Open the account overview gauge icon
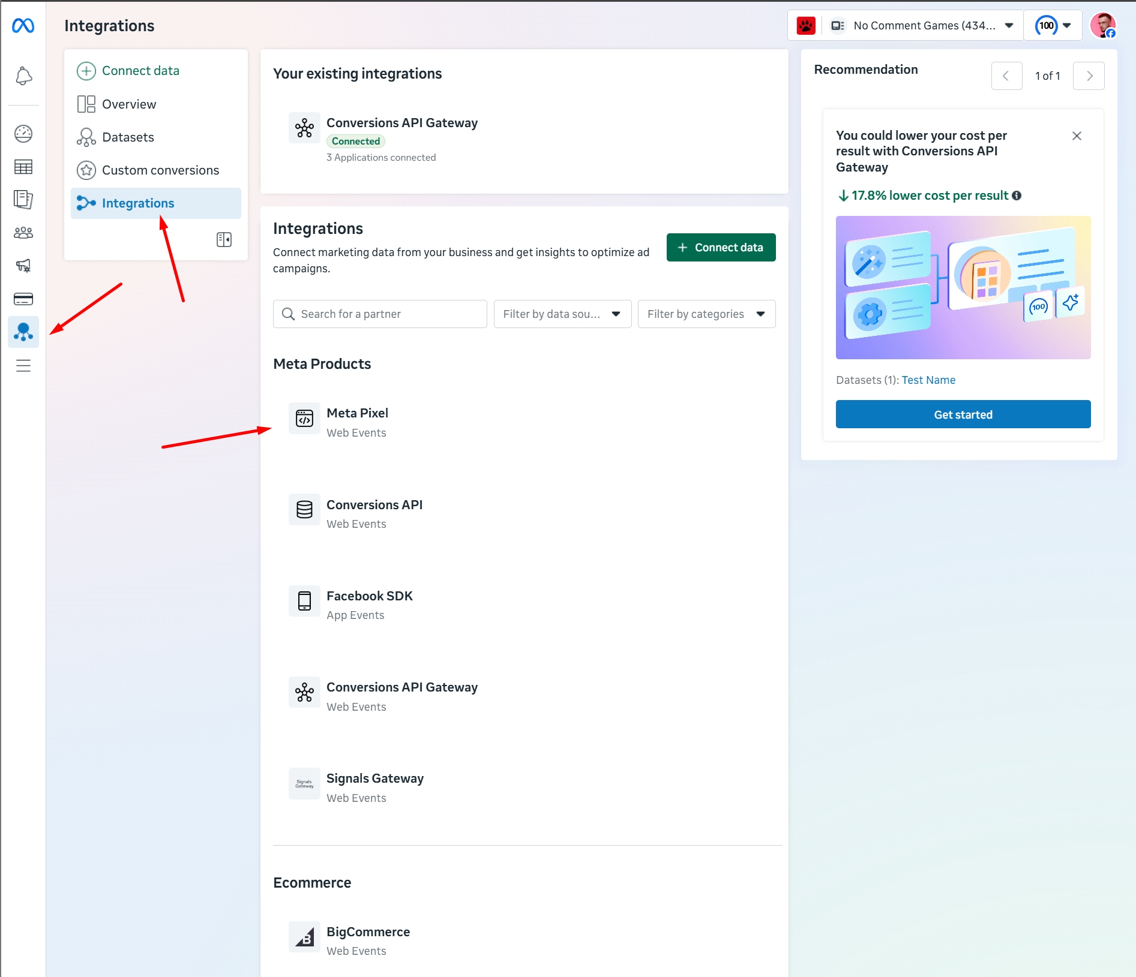 [x=23, y=134]
